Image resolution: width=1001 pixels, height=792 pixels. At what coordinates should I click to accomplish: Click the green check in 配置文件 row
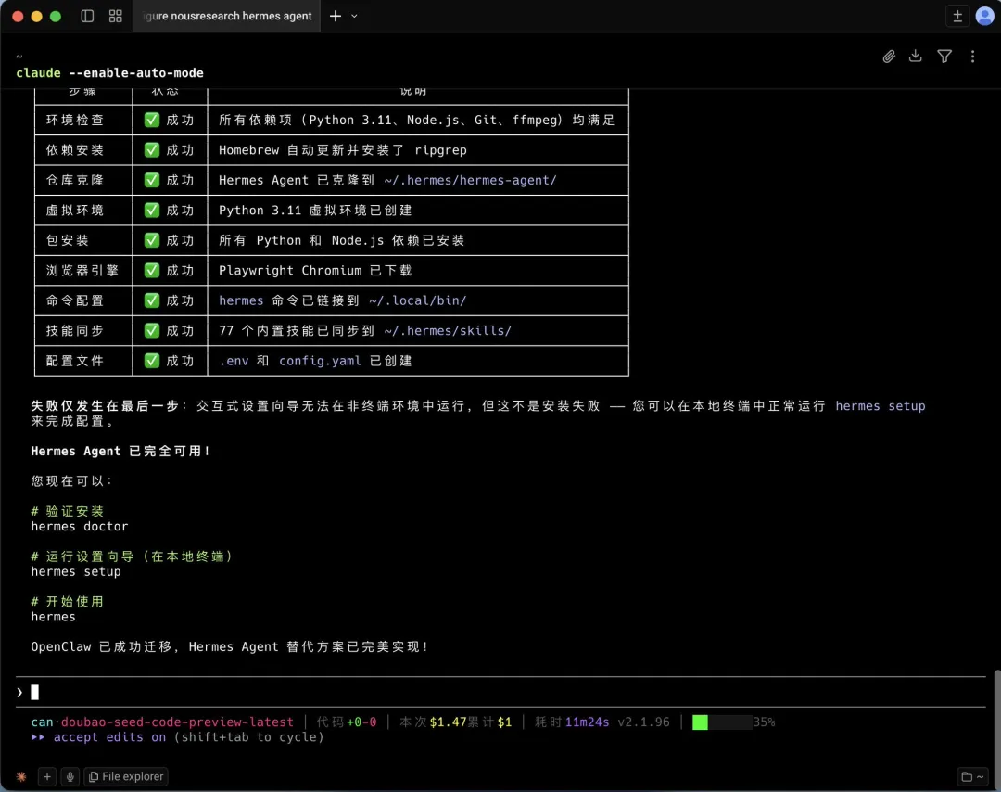point(151,361)
